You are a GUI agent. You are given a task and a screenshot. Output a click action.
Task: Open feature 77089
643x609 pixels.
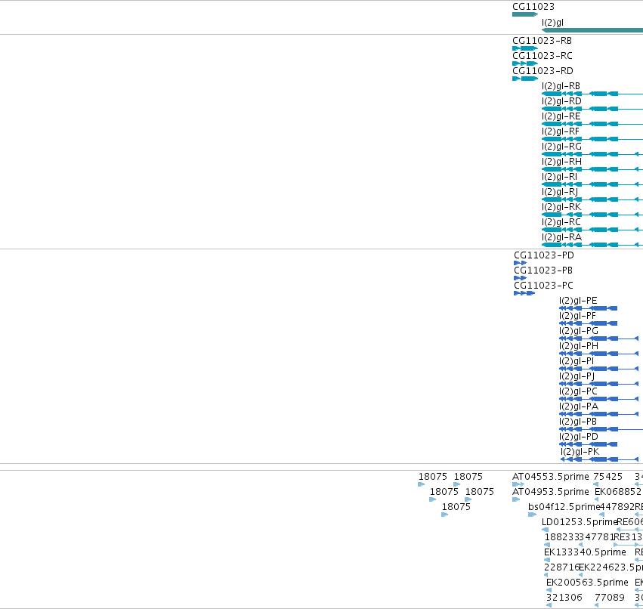pyautogui.click(x=597, y=606)
